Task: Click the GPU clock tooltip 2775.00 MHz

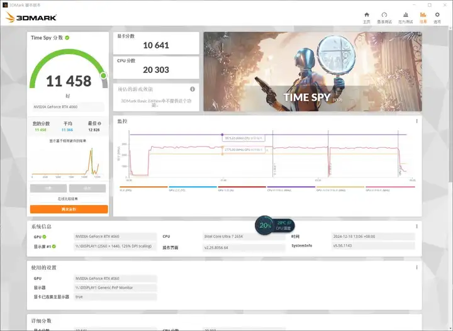Action: click(244, 150)
